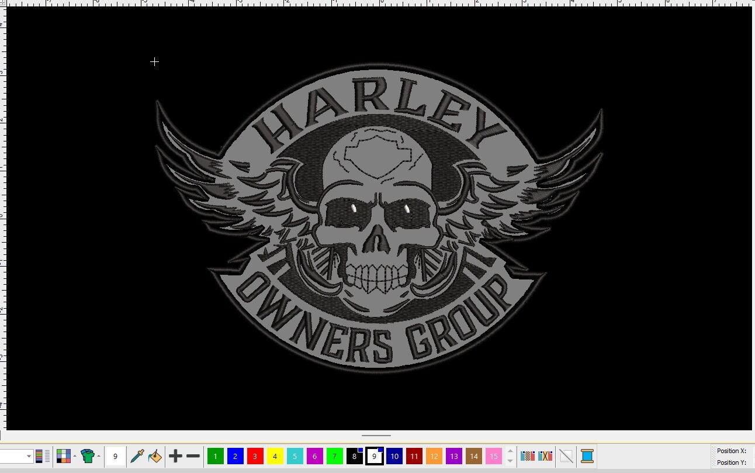Click the minus remove color button

[193, 456]
